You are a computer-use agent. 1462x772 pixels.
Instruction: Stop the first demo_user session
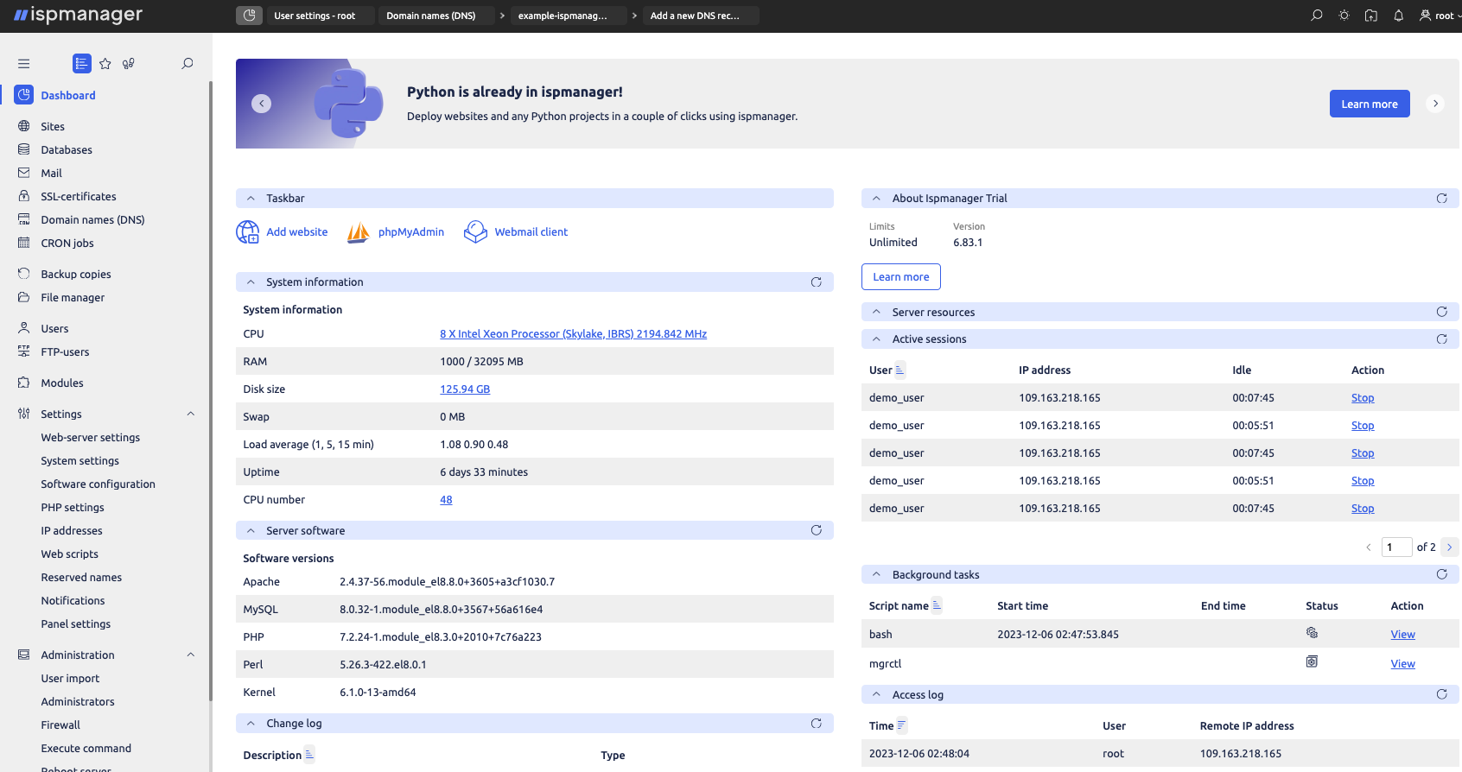1362,398
